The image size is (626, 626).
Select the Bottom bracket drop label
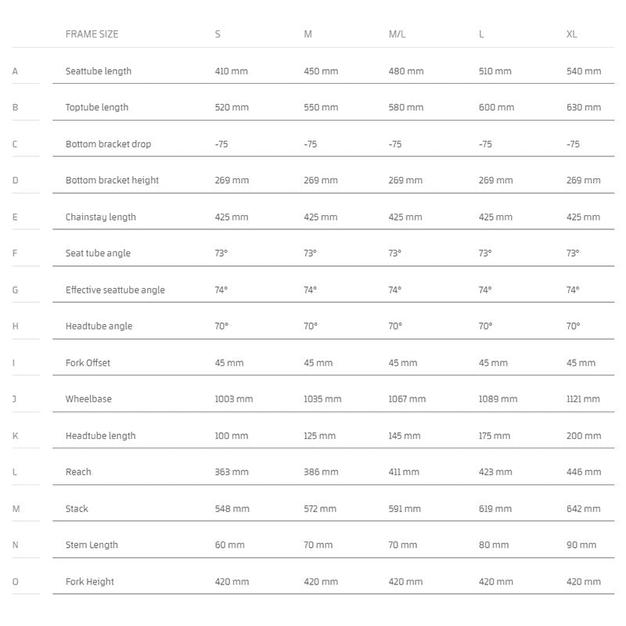(x=108, y=144)
